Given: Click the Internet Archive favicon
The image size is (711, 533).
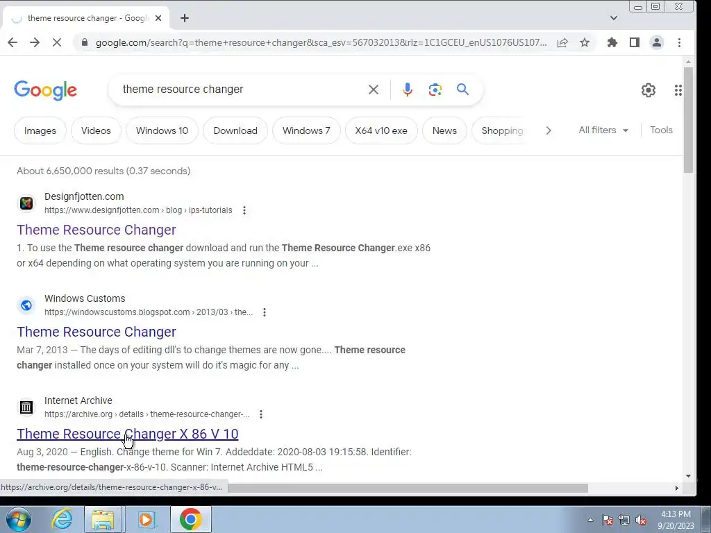Looking at the screenshot, I should 26,407.
